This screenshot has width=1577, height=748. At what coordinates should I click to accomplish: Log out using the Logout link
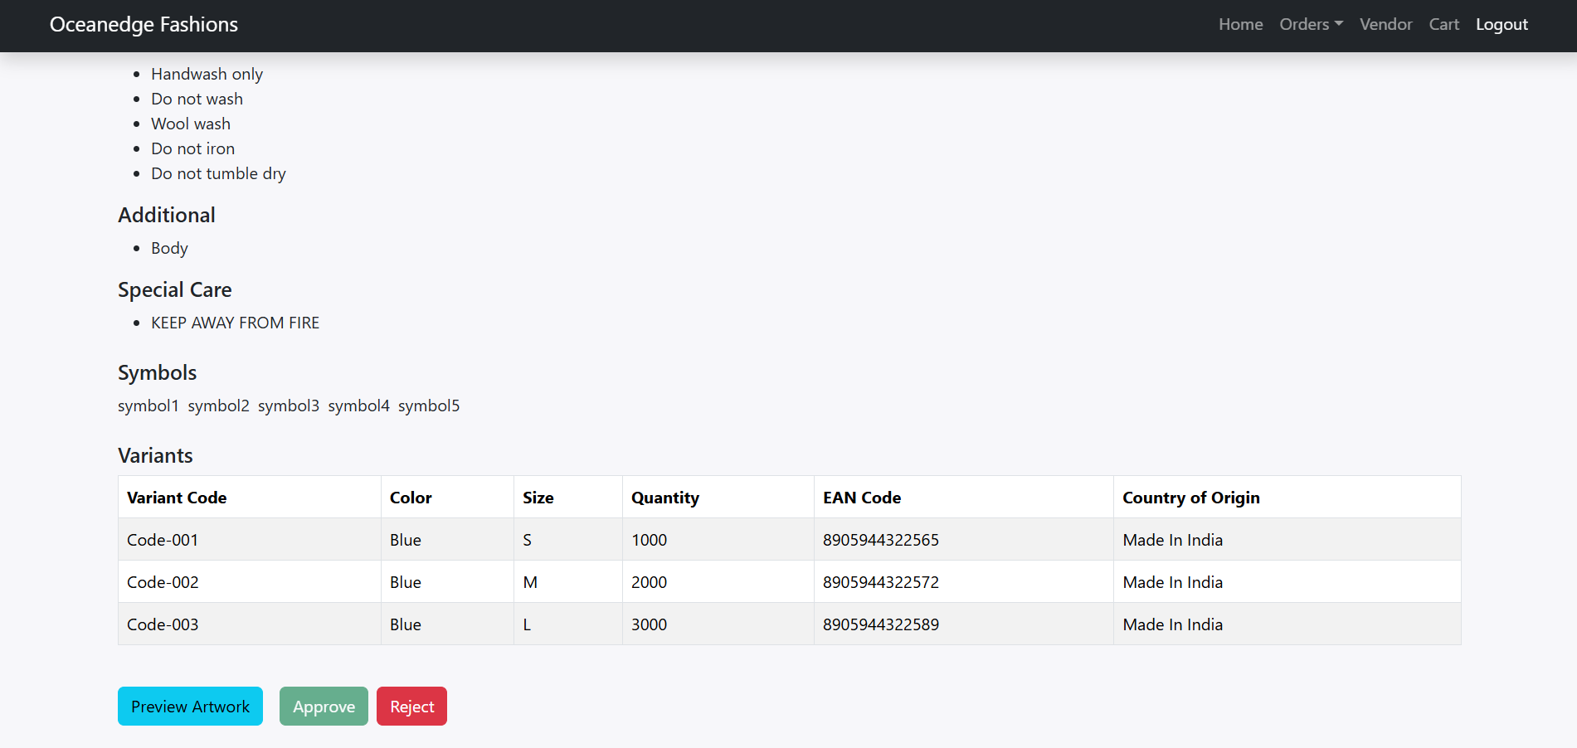click(x=1501, y=25)
